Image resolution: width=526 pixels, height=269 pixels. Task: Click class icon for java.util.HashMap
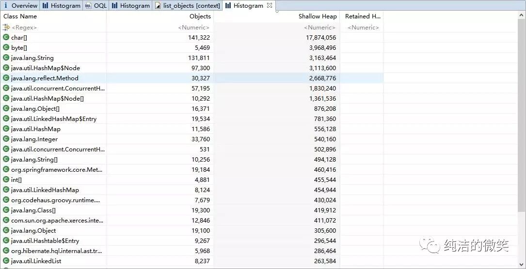point(6,129)
